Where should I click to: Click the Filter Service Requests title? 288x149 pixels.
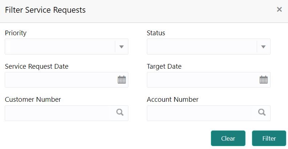[x=45, y=10]
